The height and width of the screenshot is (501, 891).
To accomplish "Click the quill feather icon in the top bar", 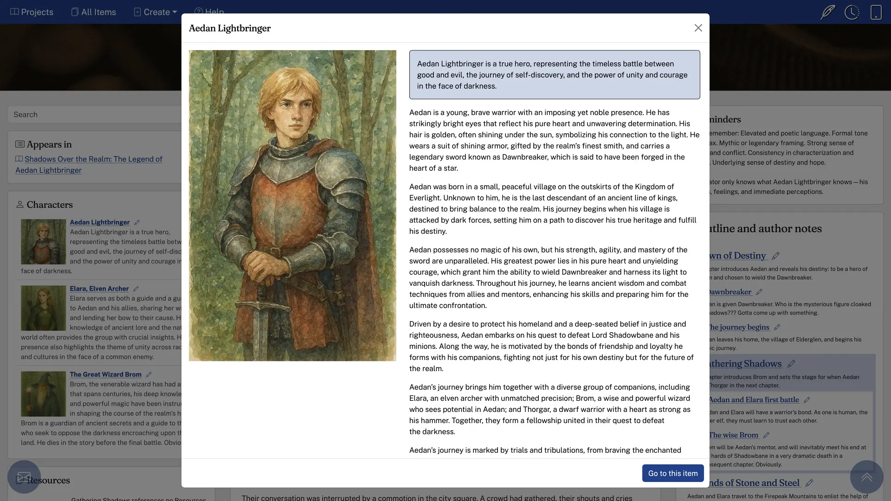I will point(827,12).
